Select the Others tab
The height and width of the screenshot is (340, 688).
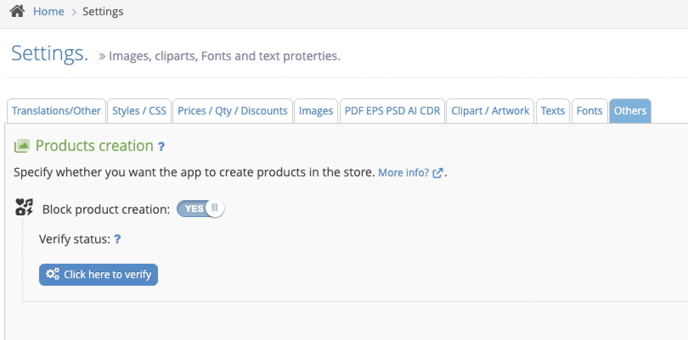[630, 111]
